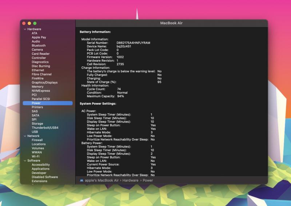Select PCI in the sidebar

34,95
